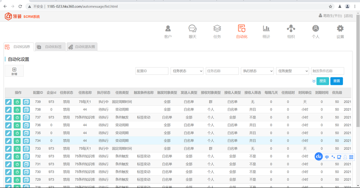Viewport: 360px width, 188px height.
Task: Click the copy icon for row 731
Action: [26, 164]
